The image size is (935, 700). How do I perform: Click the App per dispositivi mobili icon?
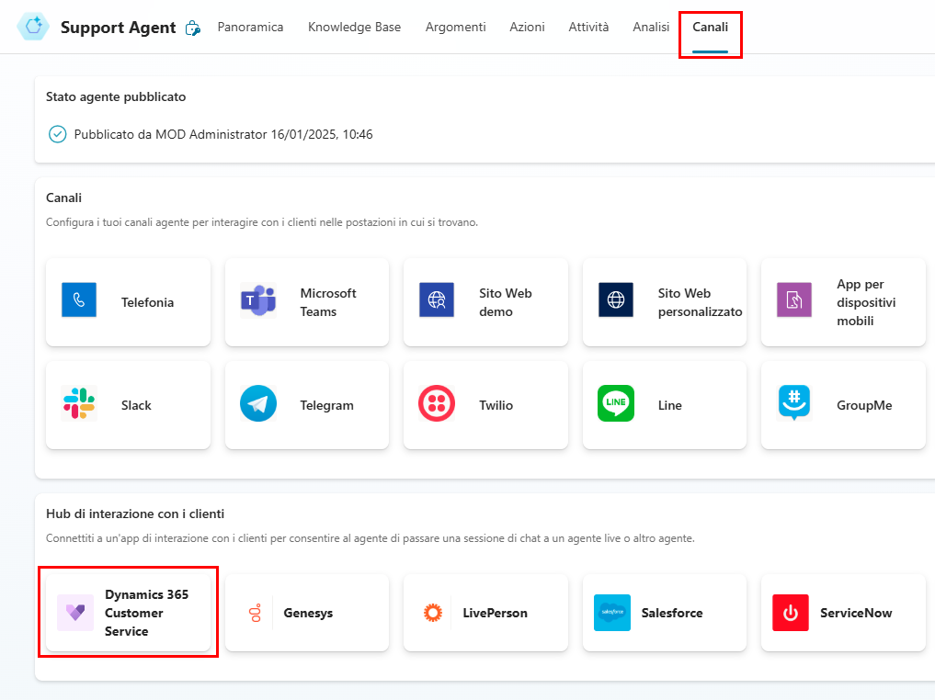pyautogui.click(x=794, y=299)
